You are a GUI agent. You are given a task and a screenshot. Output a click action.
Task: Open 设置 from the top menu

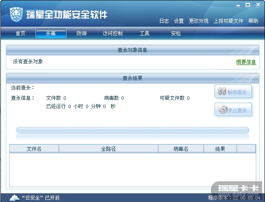tap(179, 21)
